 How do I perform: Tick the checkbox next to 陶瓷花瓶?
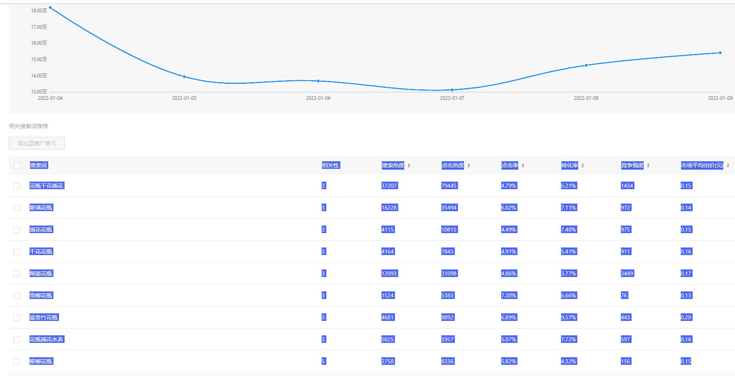tap(17, 274)
